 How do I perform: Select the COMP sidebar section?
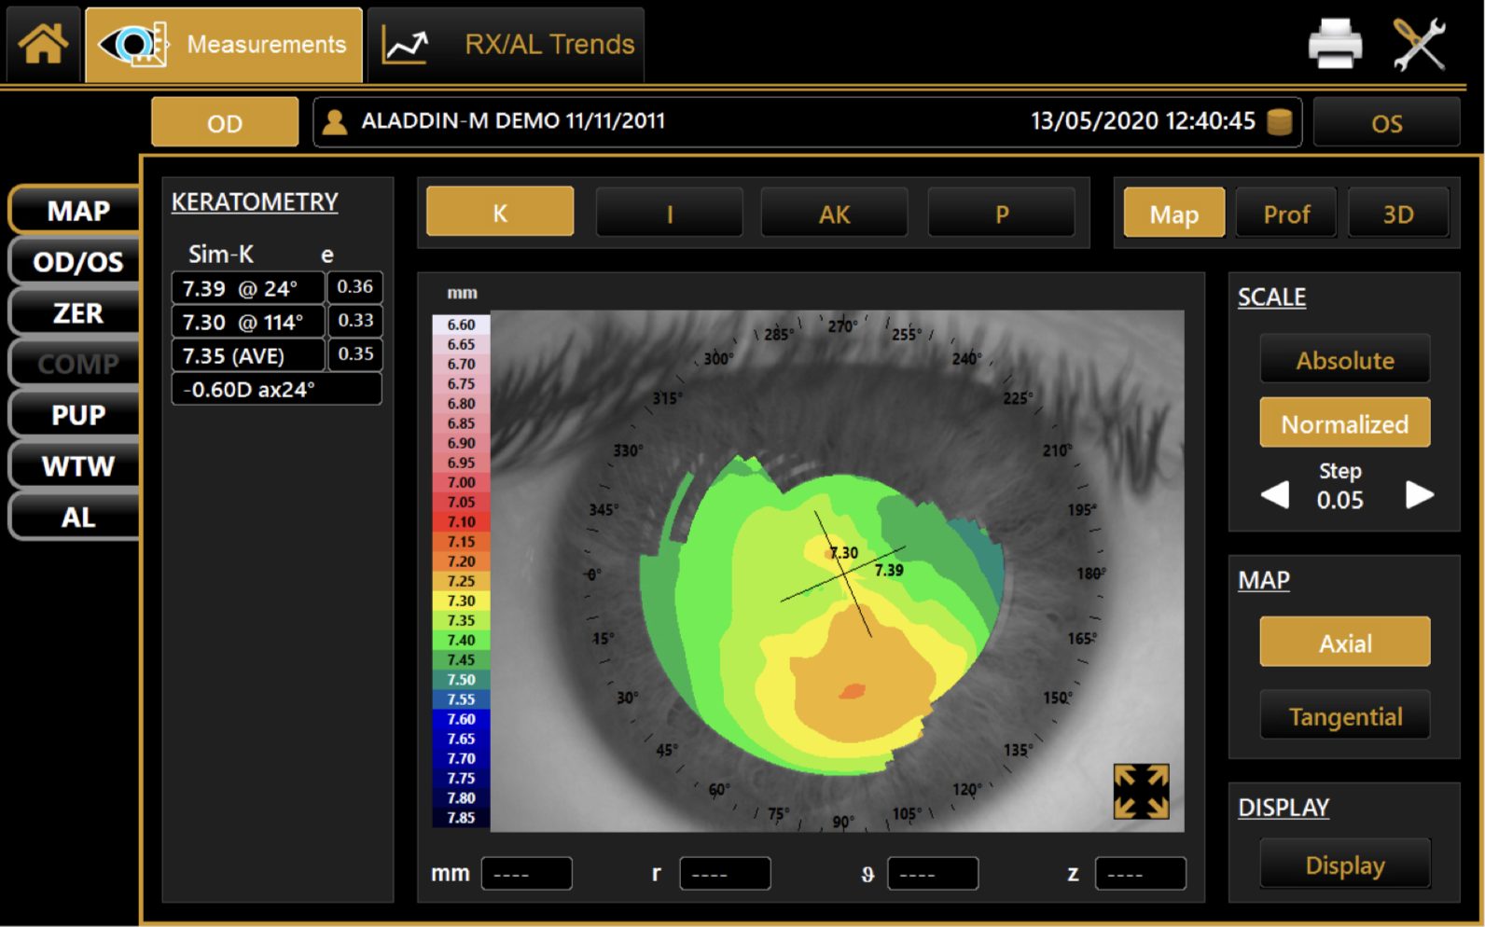76,364
